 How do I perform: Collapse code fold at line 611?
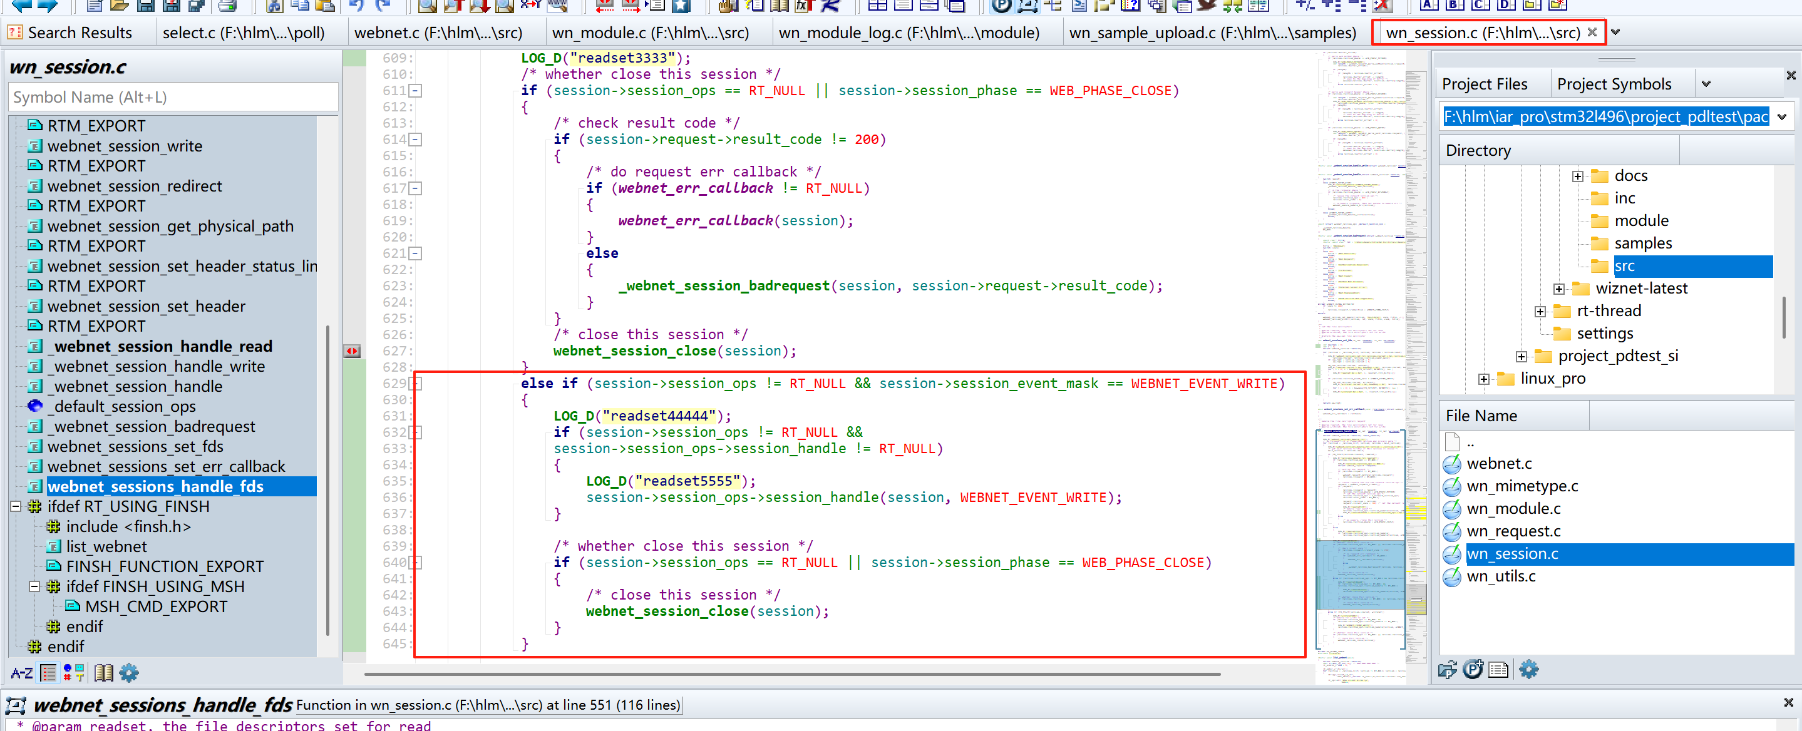(416, 91)
